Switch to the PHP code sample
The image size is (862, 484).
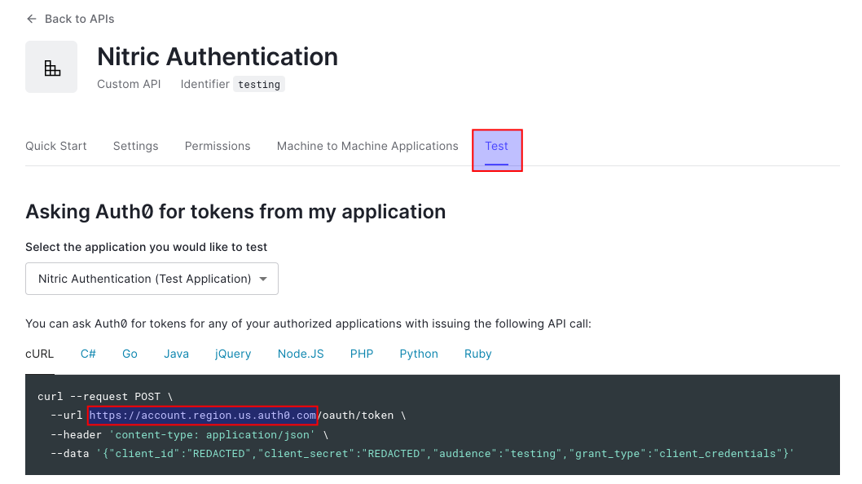tap(362, 354)
